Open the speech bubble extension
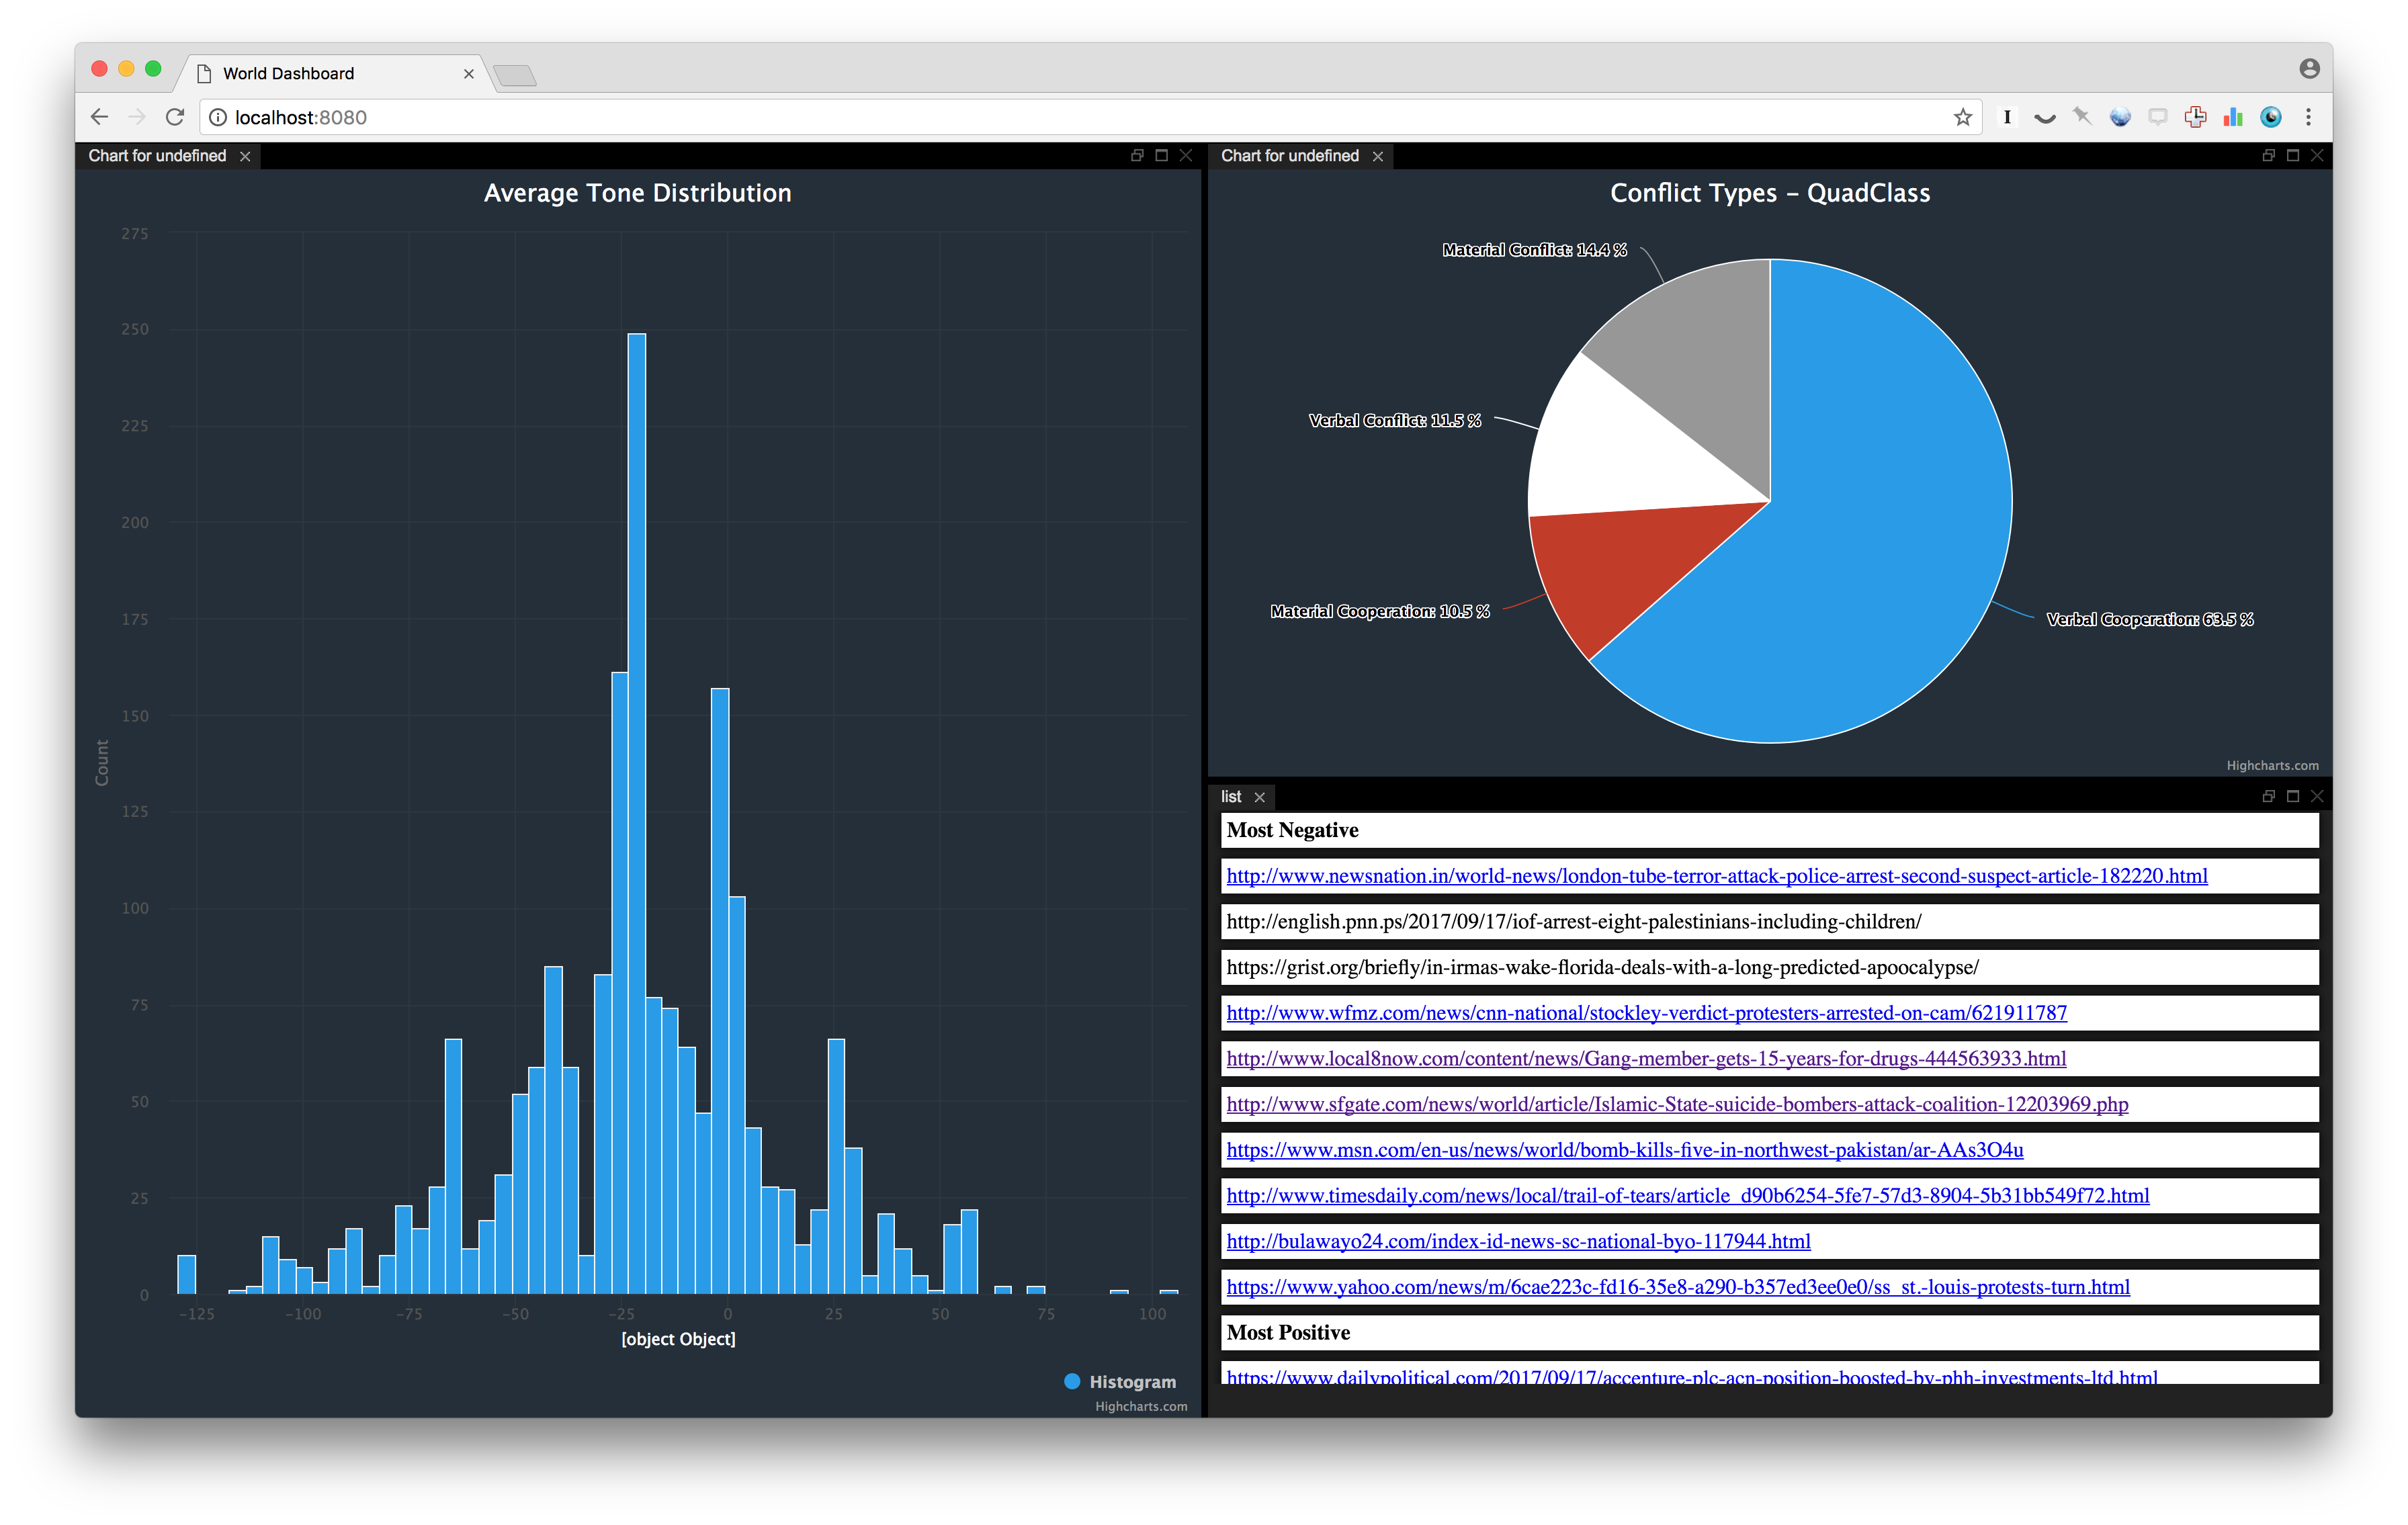This screenshot has height=1525, width=2408. point(2157,117)
